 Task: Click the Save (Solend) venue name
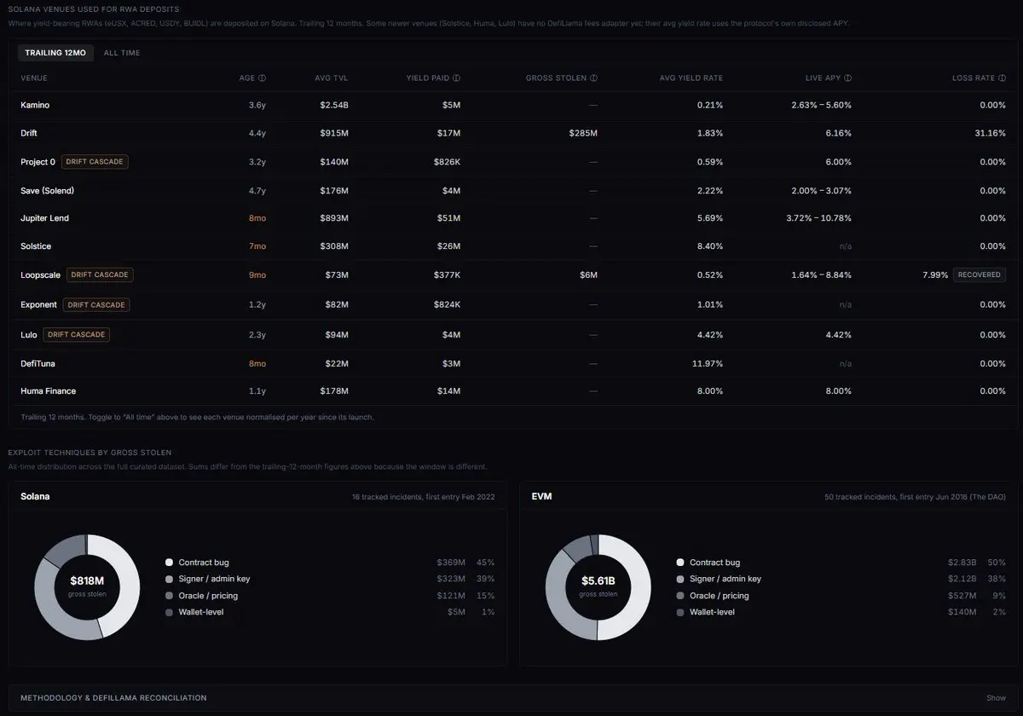coord(48,191)
